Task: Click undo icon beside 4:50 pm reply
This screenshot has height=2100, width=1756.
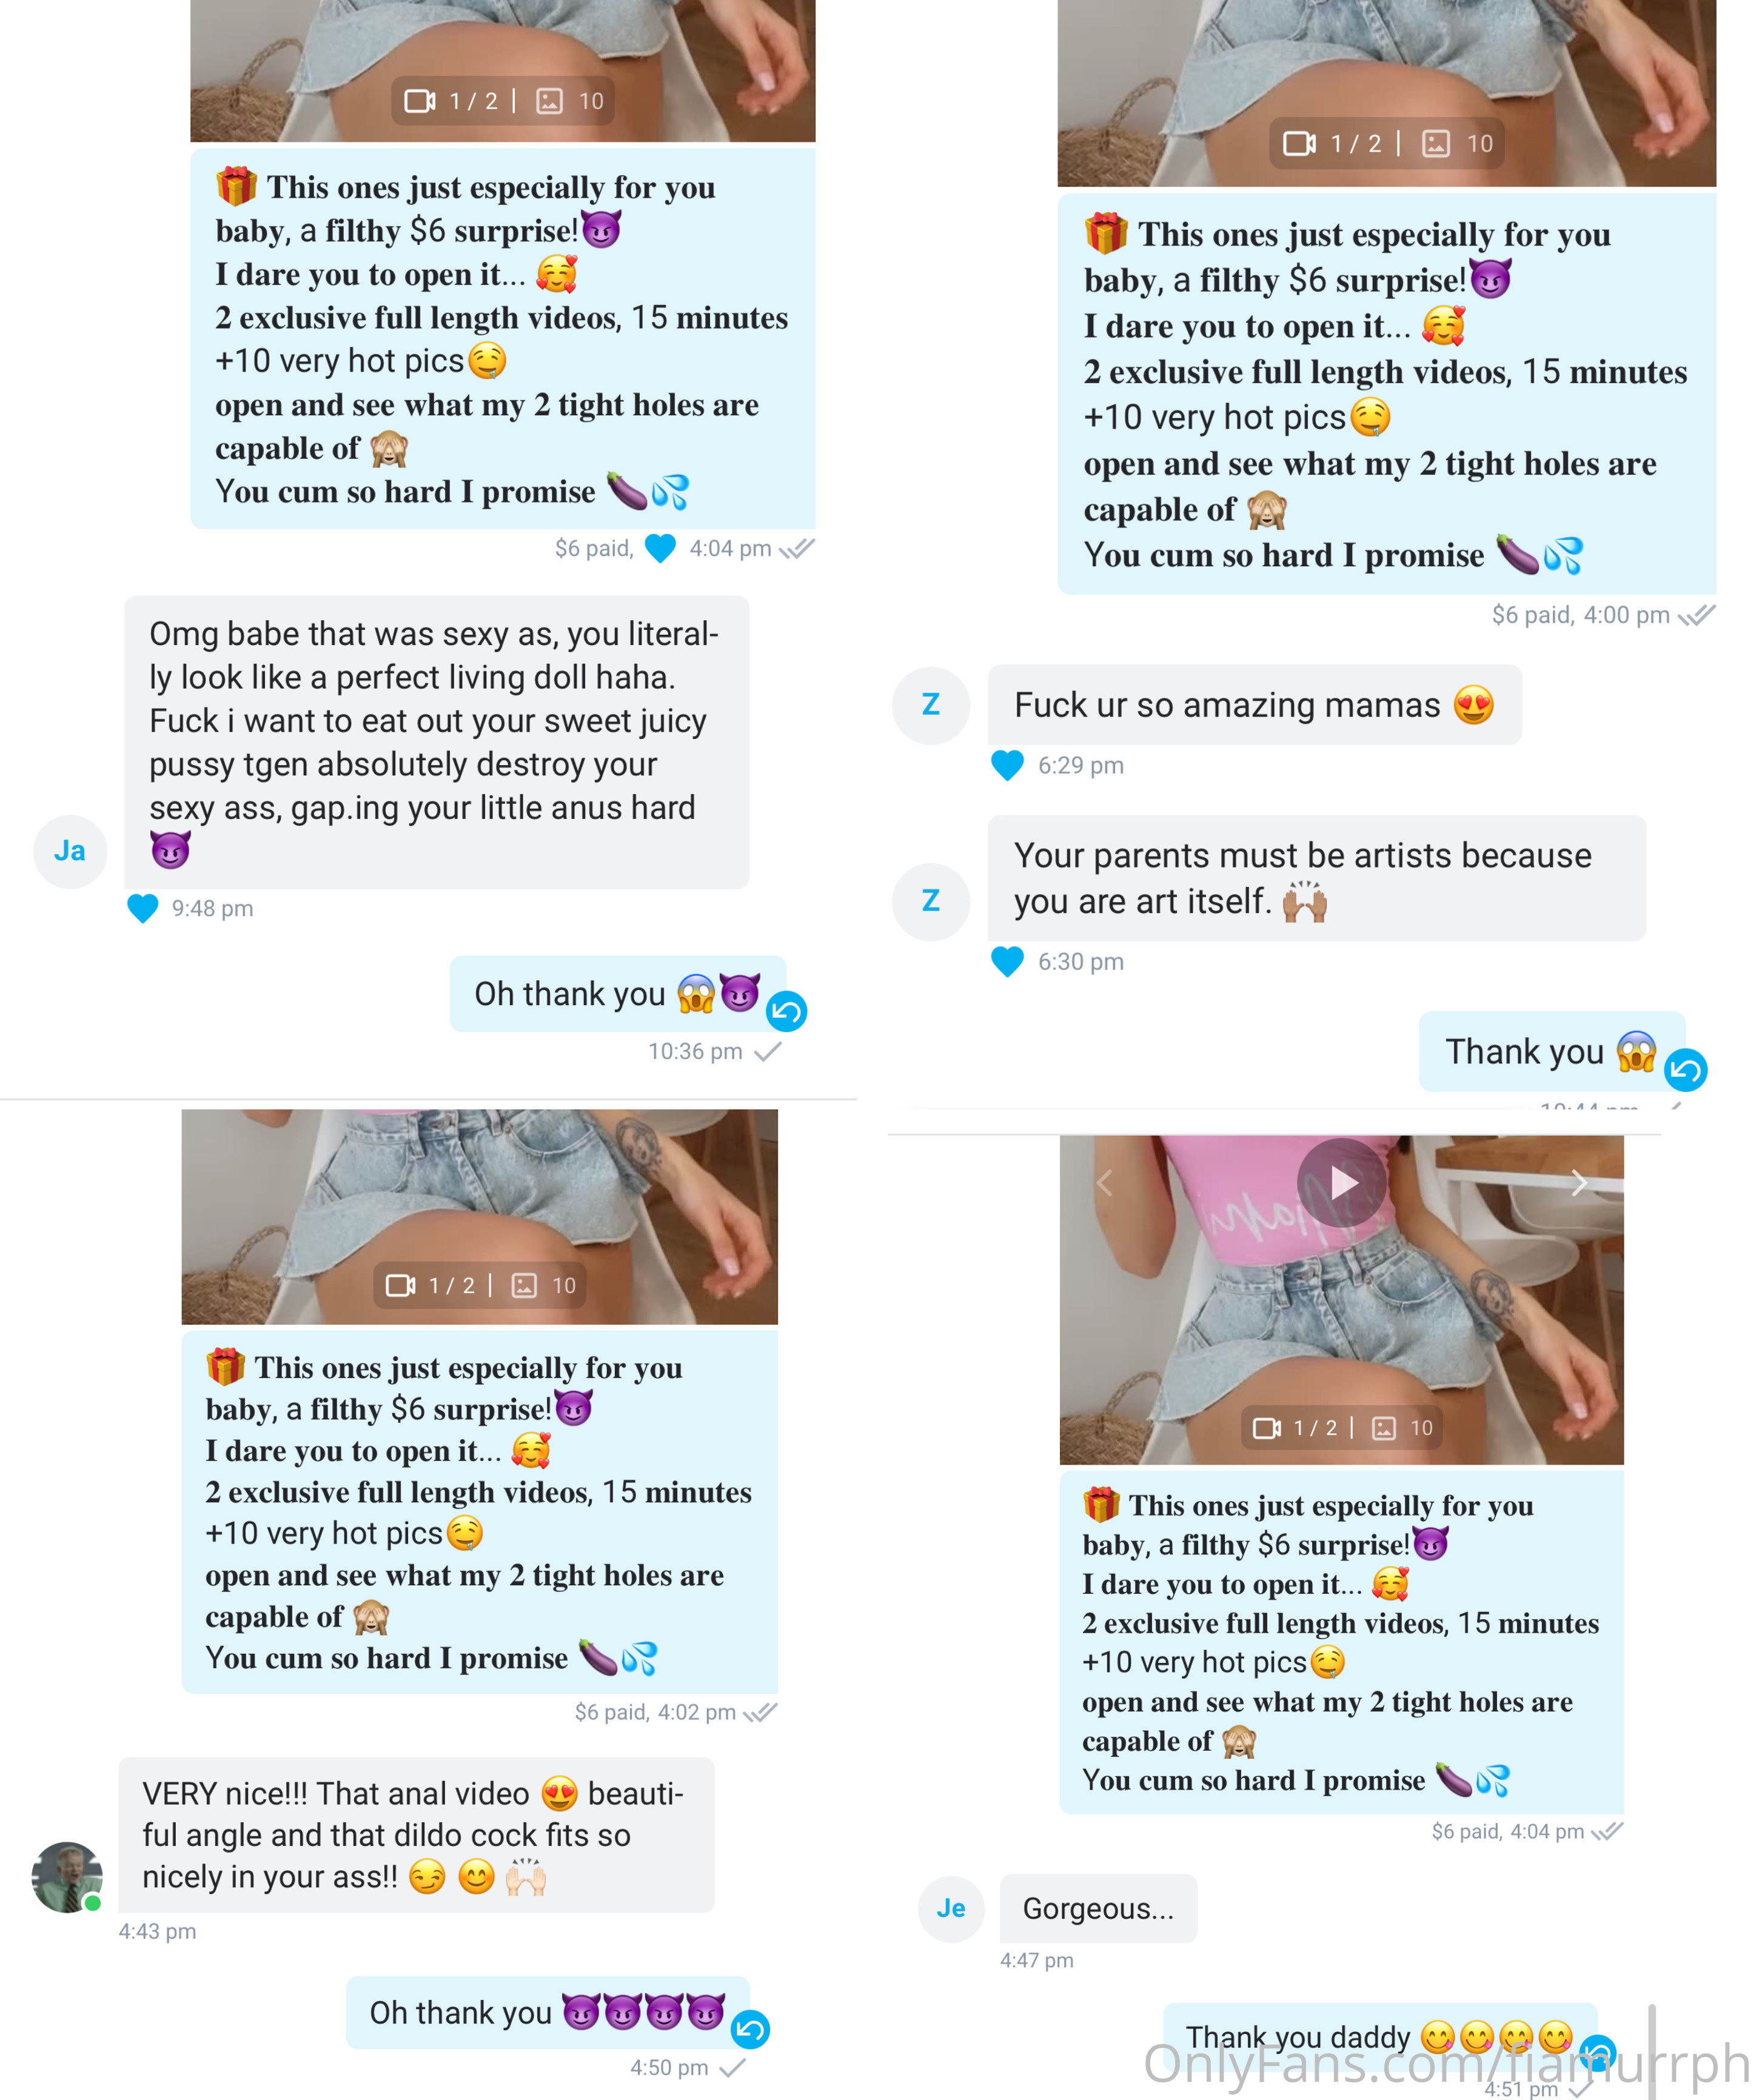Action: click(750, 2029)
